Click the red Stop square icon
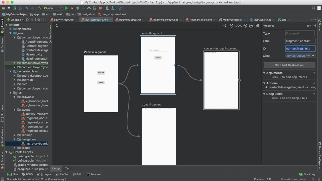This screenshot has width=322, height=181. pos(100,8)
